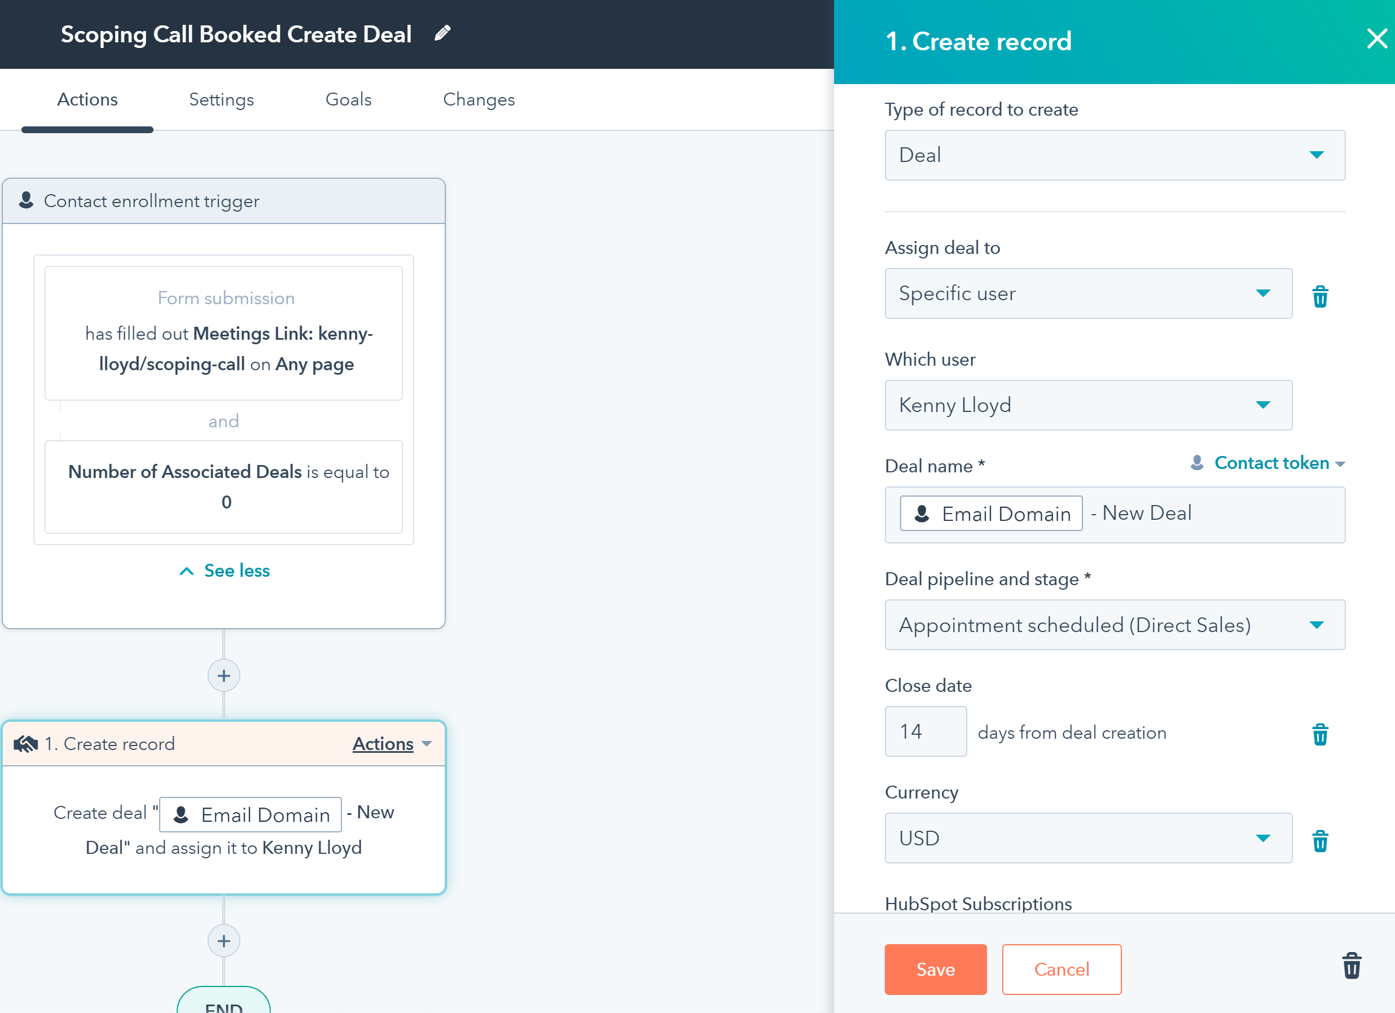Open the Specific user dropdown
Viewport: 1395px width, 1013px height.
[1088, 293]
